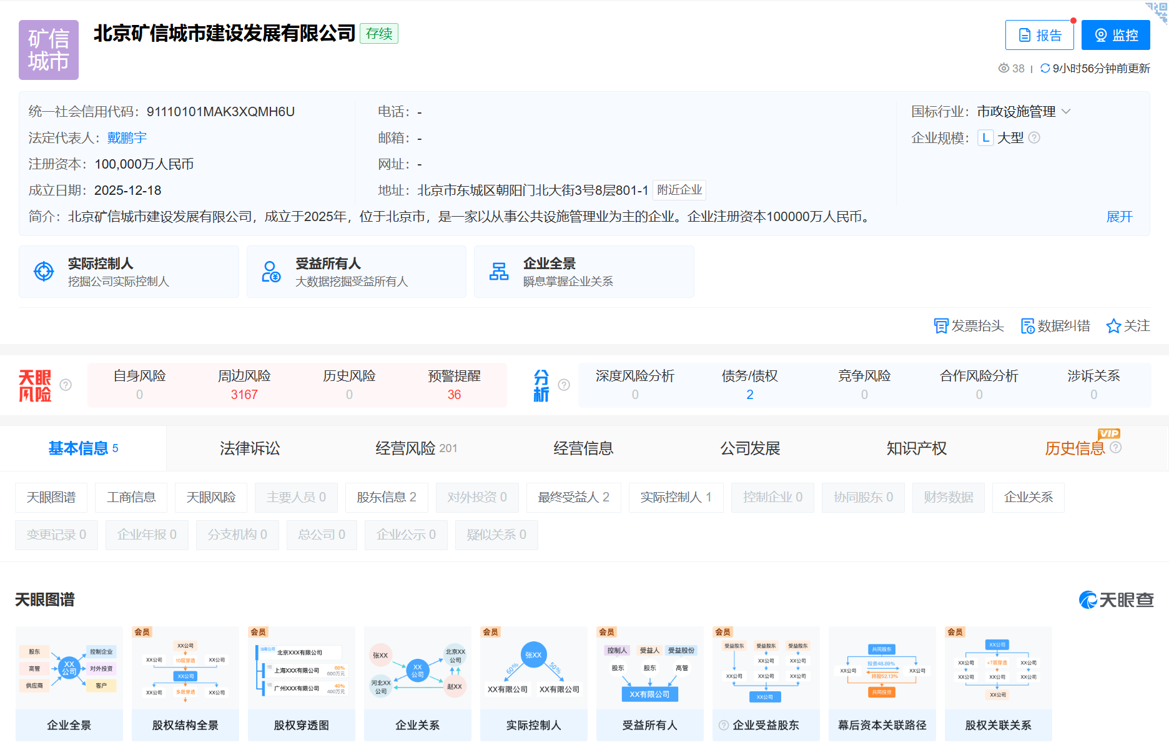Click the help icon beside 大型 scale
1169x750 pixels.
tap(1034, 137)
